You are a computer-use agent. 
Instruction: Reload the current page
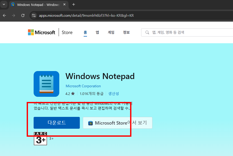[x=23, y=15]
